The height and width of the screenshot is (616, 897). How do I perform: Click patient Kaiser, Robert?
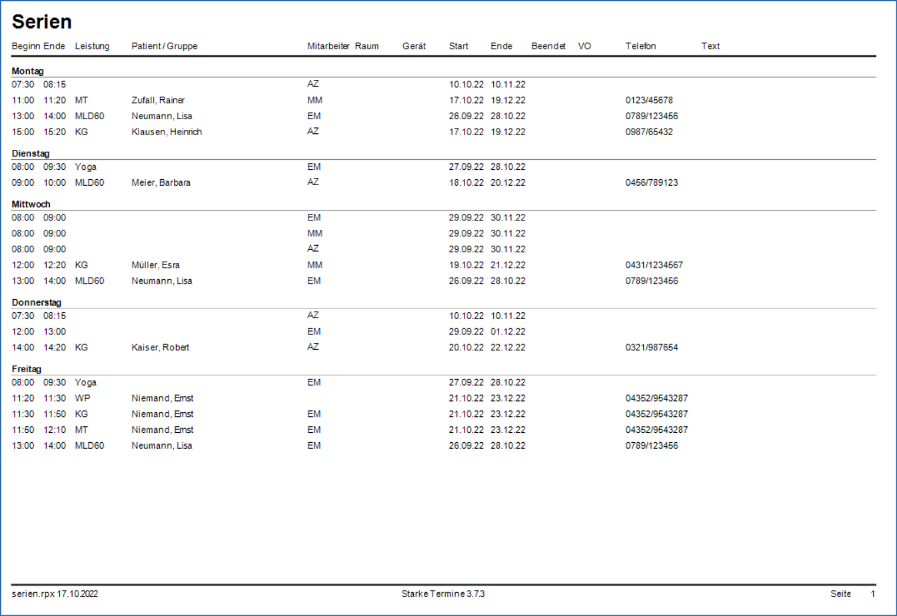pos(160,348)
